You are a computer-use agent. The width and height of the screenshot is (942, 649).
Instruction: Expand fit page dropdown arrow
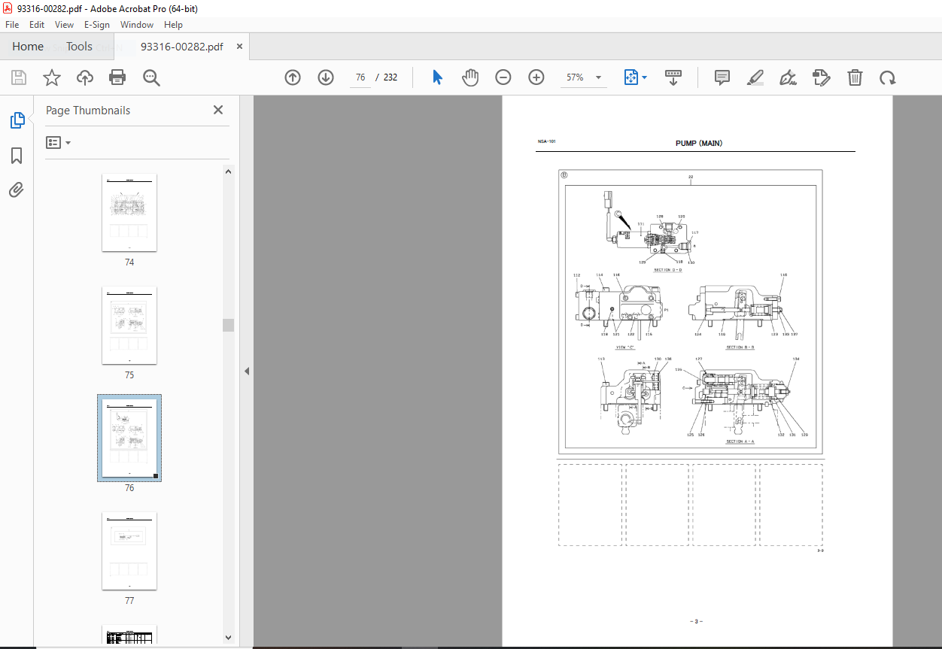click(646, 77)
